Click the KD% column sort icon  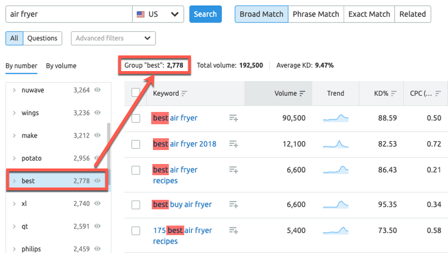pos(394,93)
